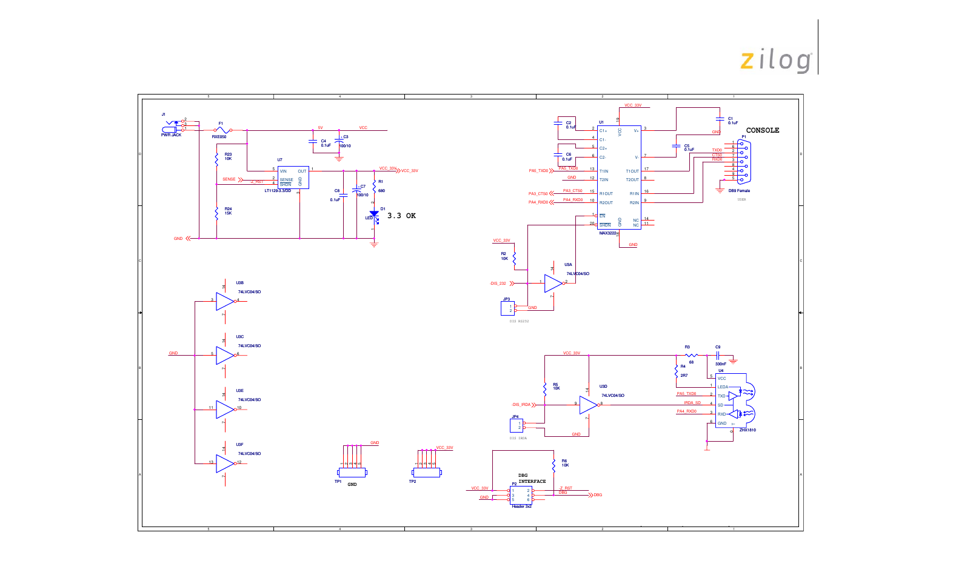This screenshot has width=953, height=578.
Task: Select the U3E inverter gate
Action: click(x=226, y=409)
